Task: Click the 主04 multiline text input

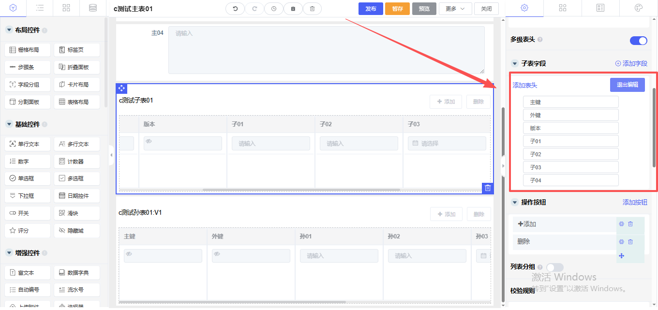Action: [326, 50]
